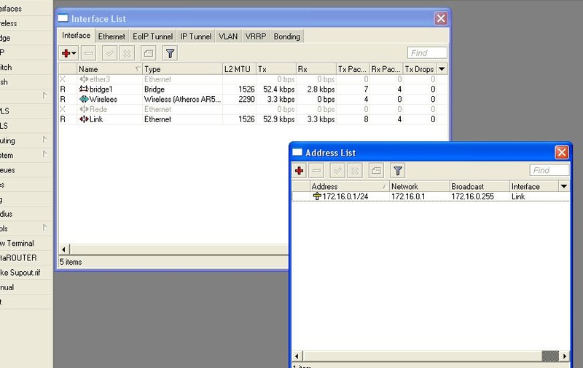Select Wireless (Atheros AR5 type cell
583x368 pixels.
[x=183, y=99]
